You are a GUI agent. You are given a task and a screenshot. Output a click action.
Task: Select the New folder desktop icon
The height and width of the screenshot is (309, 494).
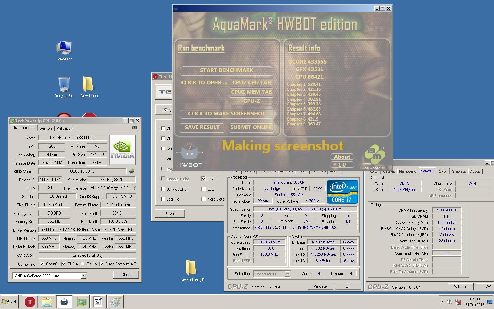(89, 87)
